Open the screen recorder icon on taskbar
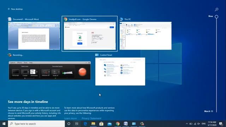 [142, 124]
